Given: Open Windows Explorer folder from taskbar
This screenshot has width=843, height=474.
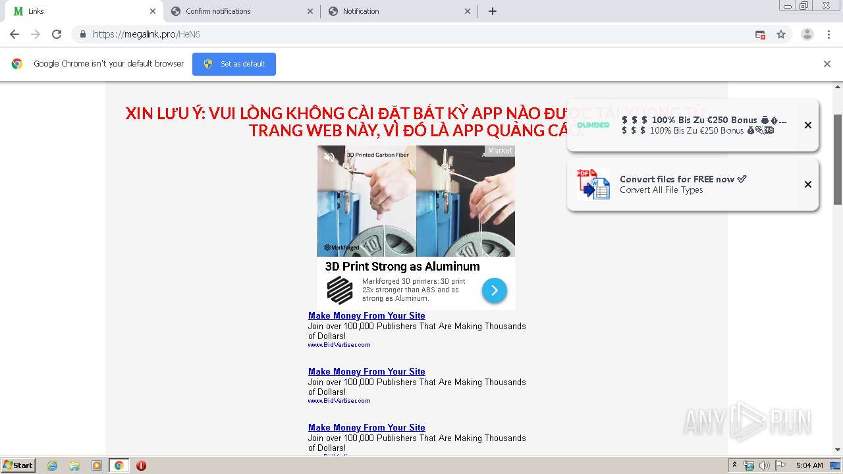Looking at the screenshot, I should pyautogui.click(x=74, y=465).
